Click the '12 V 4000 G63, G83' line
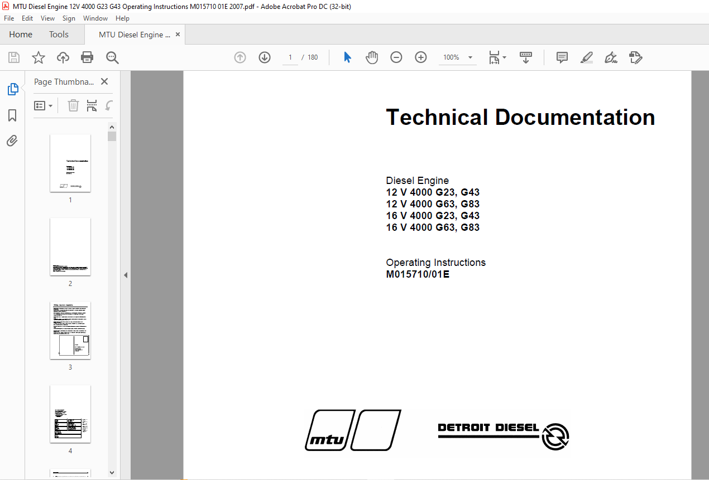The width and height of the screenshot is (709, 480). pyautogui.click(x=433, y=204)
